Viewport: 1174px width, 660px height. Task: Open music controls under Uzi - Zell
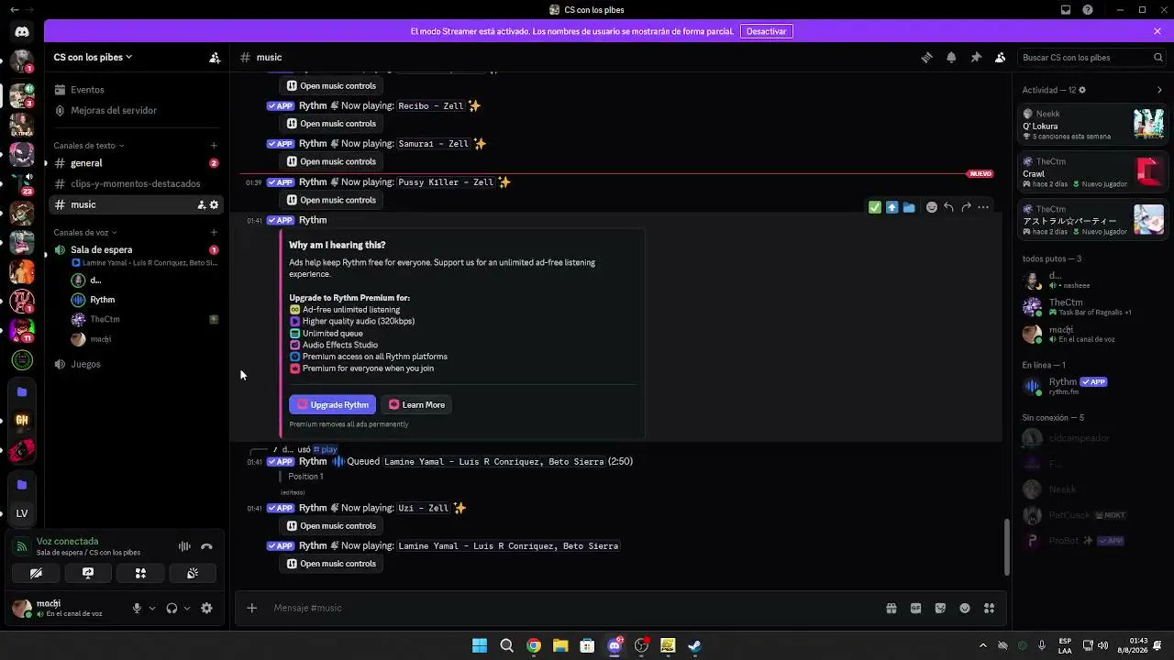click(x=331, y=525)
